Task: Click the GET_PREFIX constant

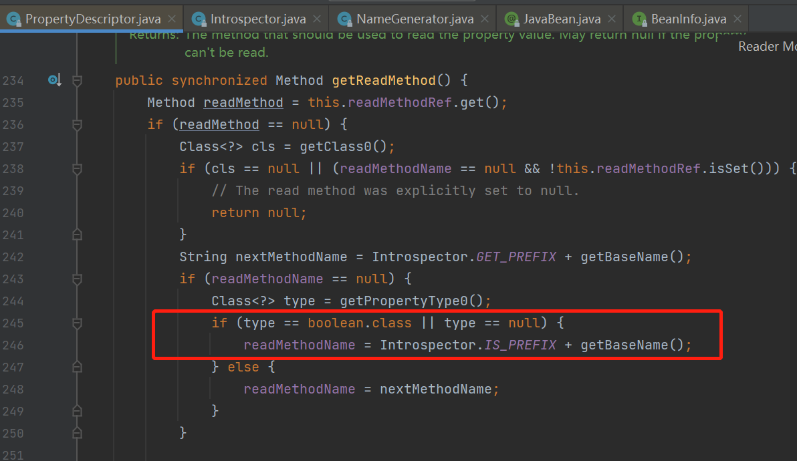Action: pos(516,257)
